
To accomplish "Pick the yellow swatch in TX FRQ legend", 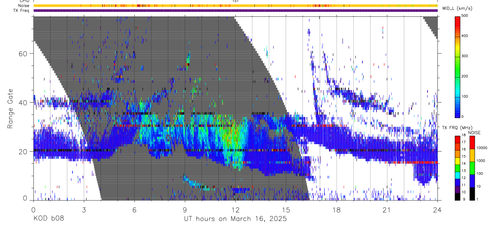I will (x=457, y=161).
